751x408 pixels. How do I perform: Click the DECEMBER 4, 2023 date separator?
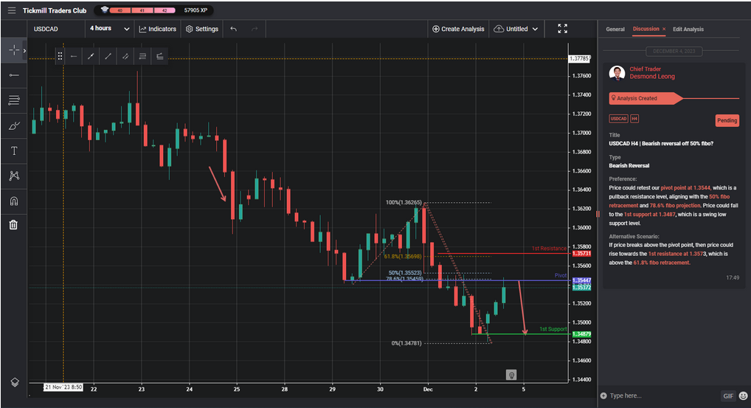[x=674, y=51]
